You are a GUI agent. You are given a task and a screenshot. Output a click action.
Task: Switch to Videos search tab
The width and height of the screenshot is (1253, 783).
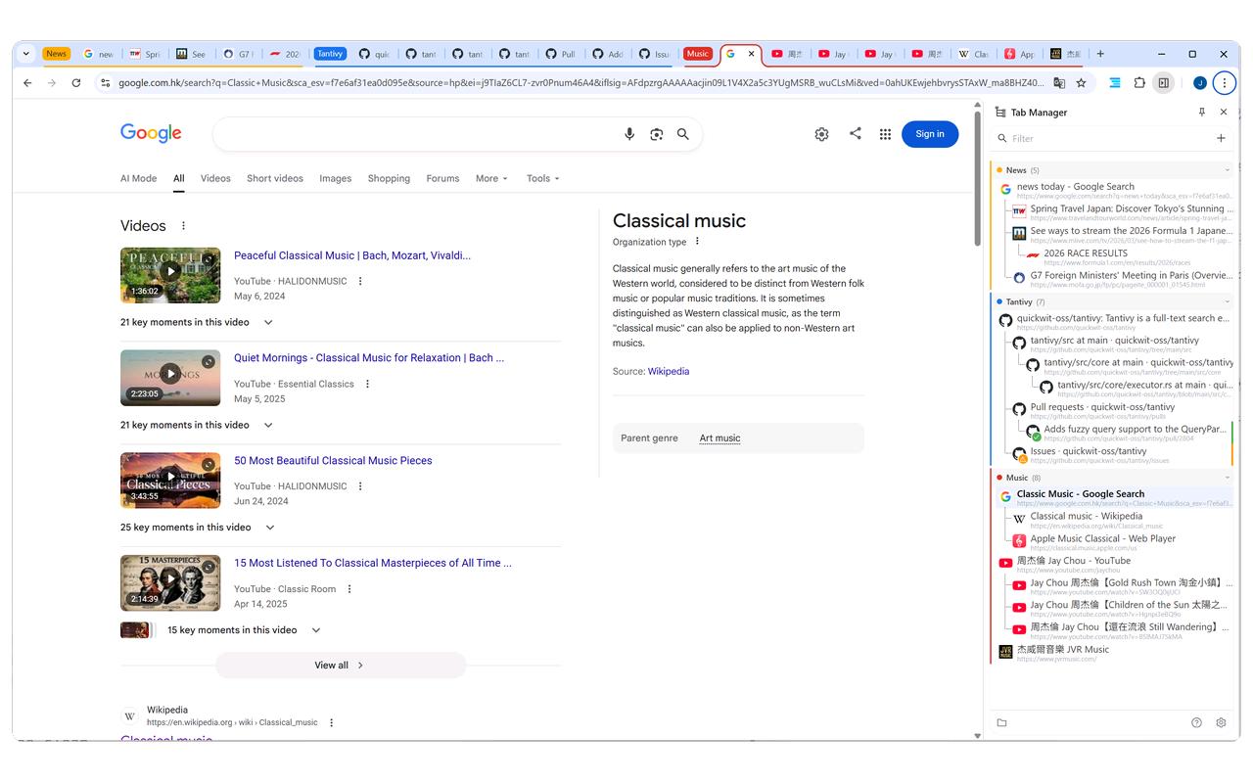pos(215,178)
